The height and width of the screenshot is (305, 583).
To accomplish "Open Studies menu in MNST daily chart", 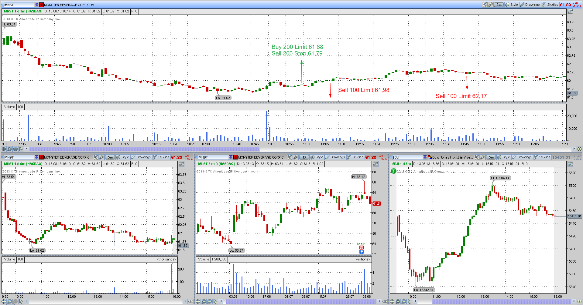I will pyautogui.click(x=355, y=157).
